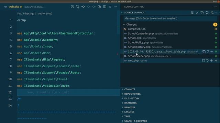Screen dimensions: 220x123
Task: Stage web.php with the plus icon
Action: [211, 60]
